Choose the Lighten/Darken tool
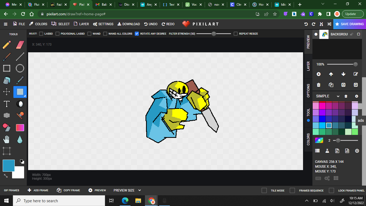 (x=20, y=104)
